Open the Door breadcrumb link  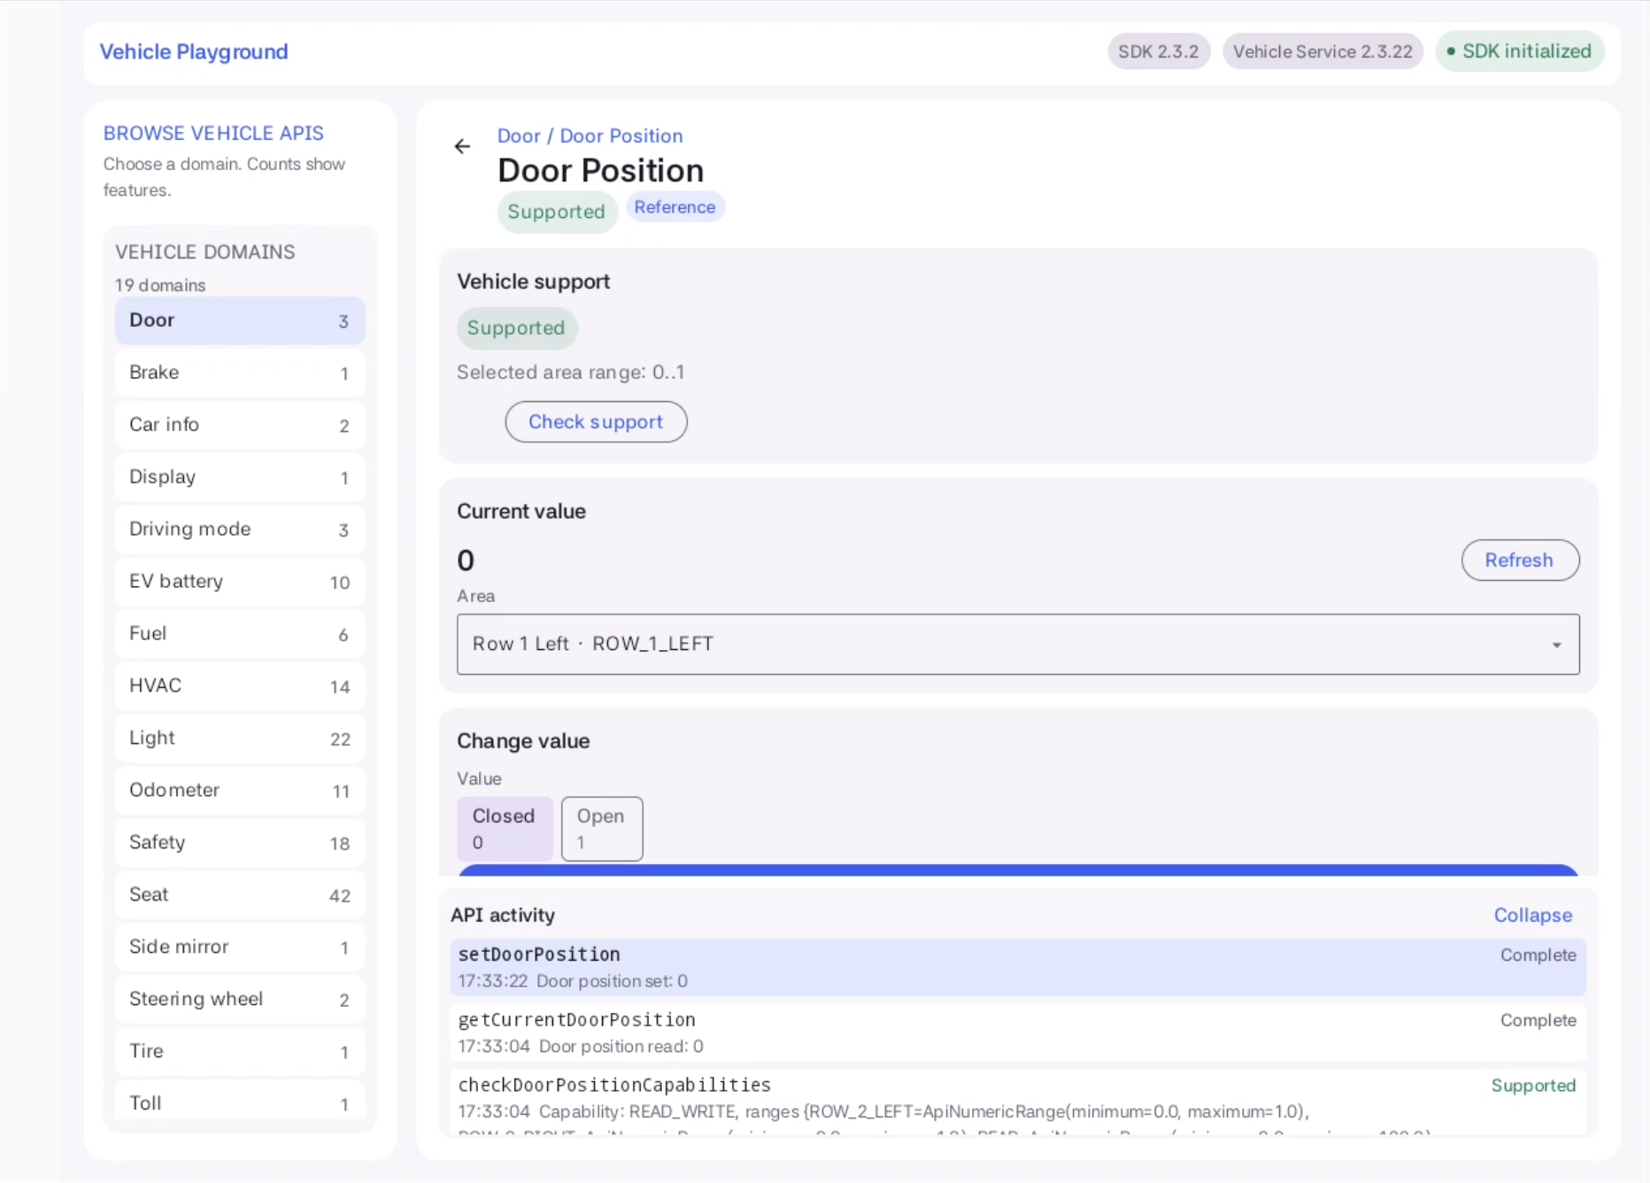click(519, 135)
